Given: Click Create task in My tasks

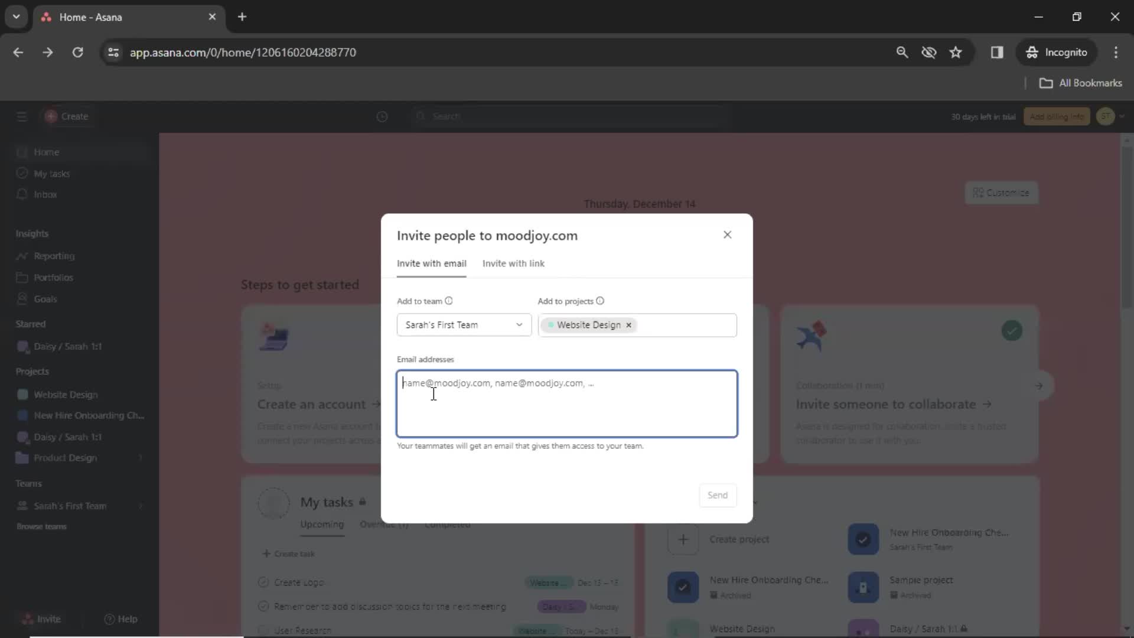Looking at the screenshot, I should 289,554.
